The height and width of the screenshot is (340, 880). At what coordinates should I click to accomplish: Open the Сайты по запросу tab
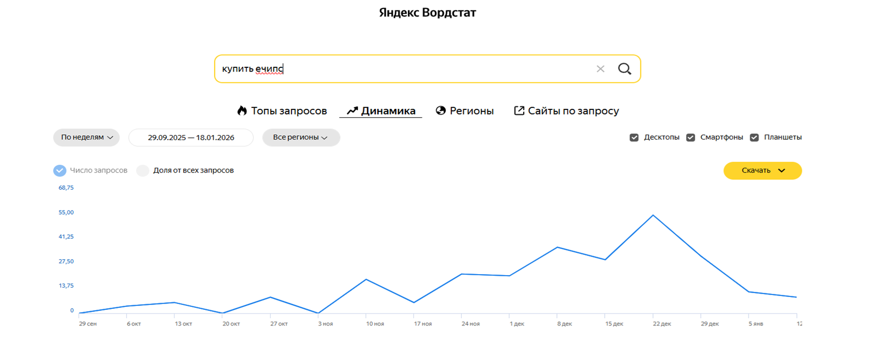click(x=573, y=111)
